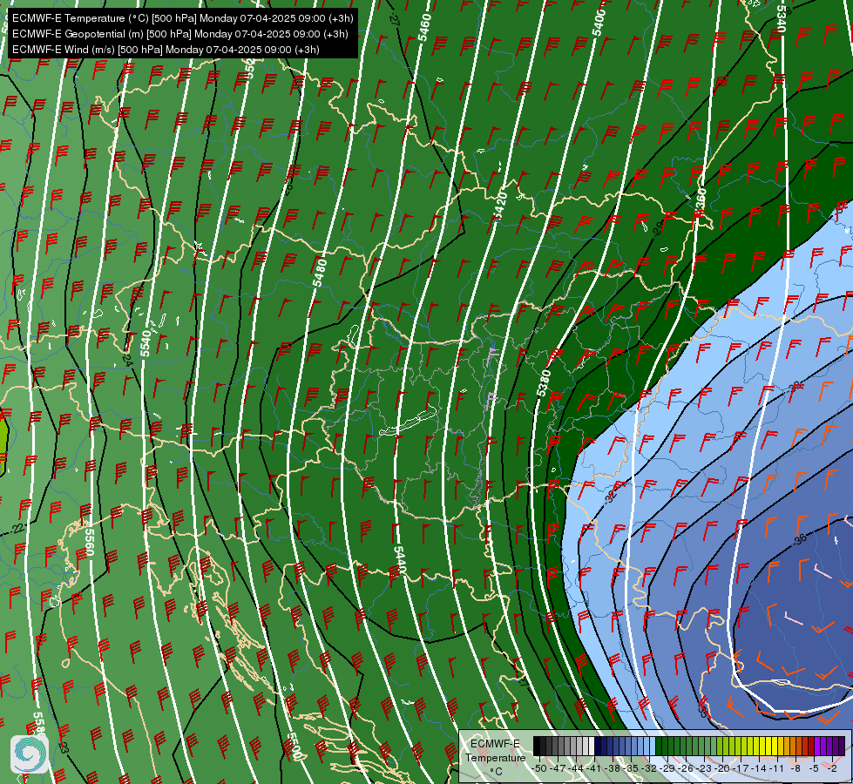Click the -41 tick label on the colorbar
This screenshot has width=853, height=784.
tap(594, 768)
